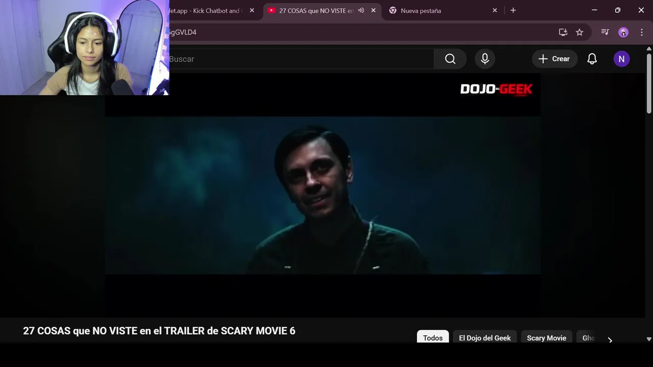The image size is (653, 367).
Task: Close the Kick Chatbot tab
Action: click(x=252, y=11)
